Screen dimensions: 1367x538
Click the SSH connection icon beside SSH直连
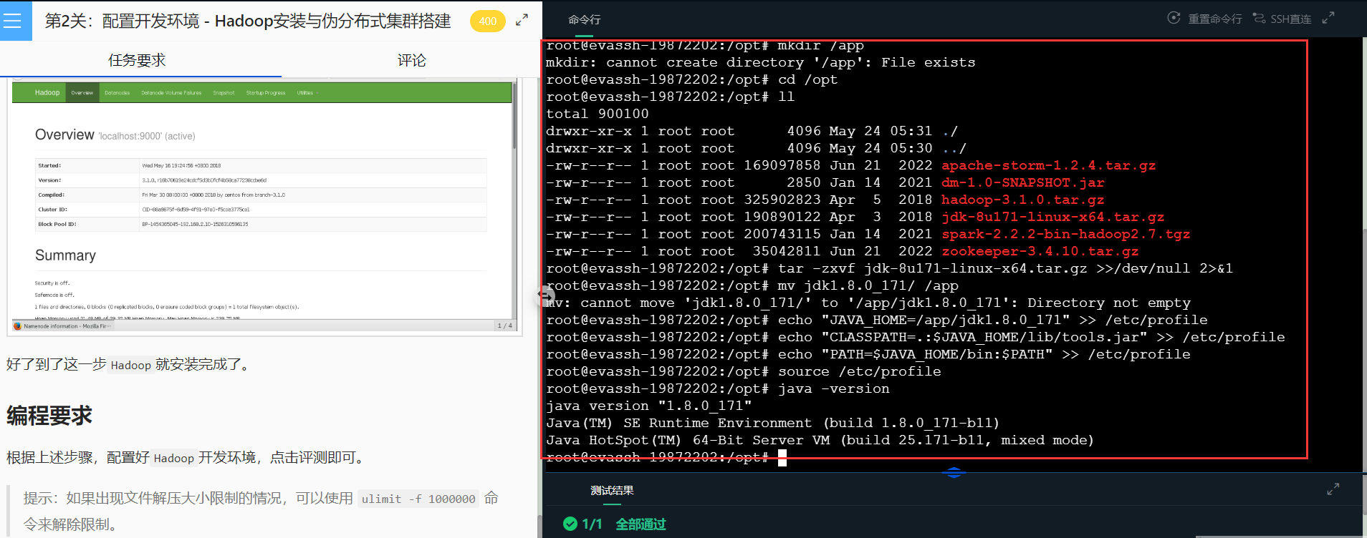click(x=1259, y=18)
